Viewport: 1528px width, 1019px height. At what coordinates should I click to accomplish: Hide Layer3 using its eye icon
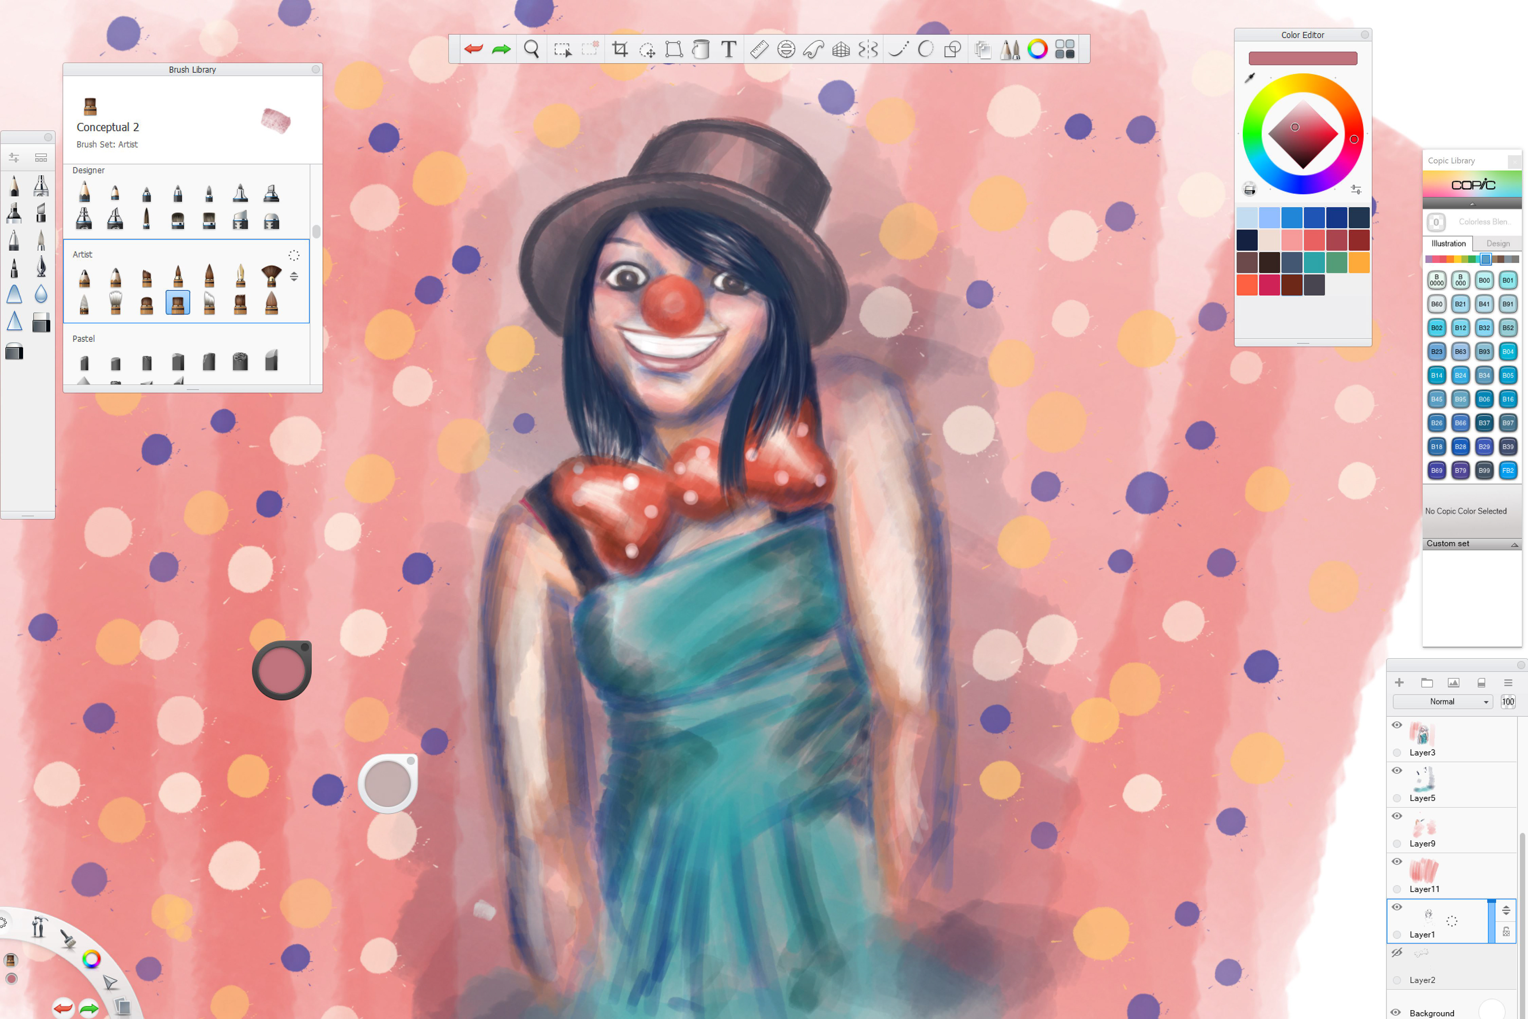1397,725
